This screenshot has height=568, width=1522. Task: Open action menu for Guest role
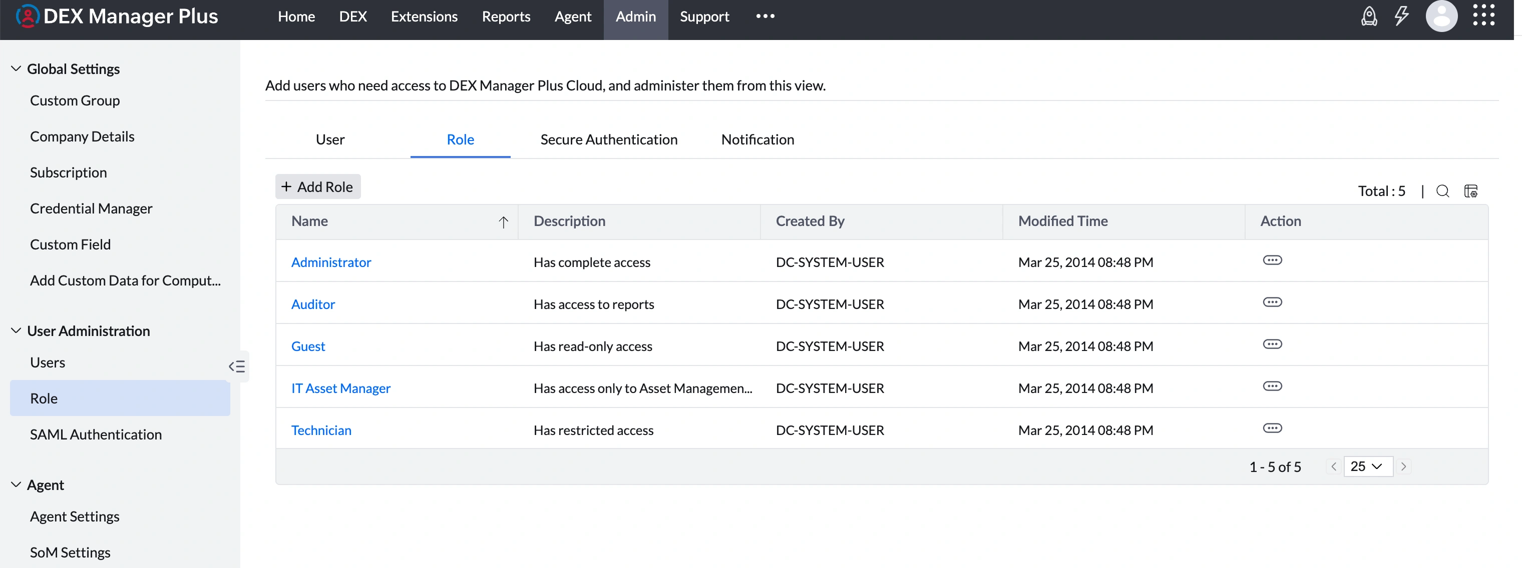point(1272,344)
